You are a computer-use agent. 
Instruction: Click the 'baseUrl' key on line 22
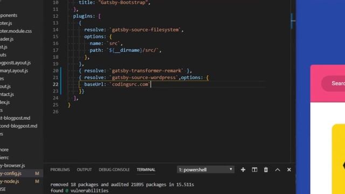(94, 84)
